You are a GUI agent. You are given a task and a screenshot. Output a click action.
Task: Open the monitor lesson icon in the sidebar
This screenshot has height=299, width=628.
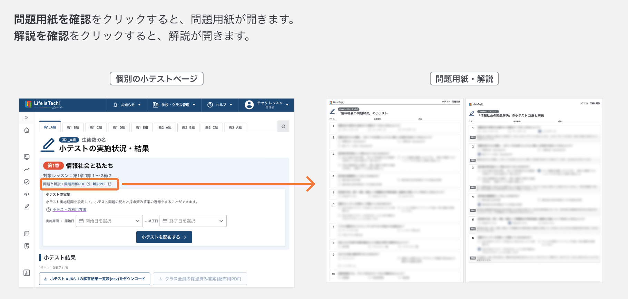pyautogui.click(x=27, y=157)
